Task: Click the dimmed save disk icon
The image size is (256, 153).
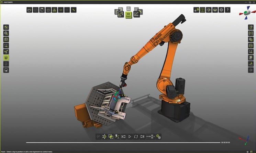Action: [36, 10]
